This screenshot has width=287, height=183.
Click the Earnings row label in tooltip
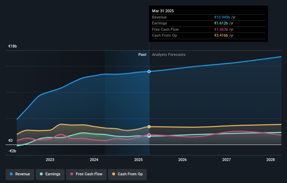coord(159,23)
